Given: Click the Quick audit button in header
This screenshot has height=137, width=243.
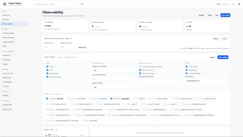Looking at the screenshot, I should click(x=210, y=15).
